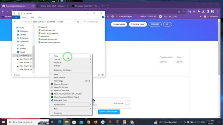Open the Explorer address bar dropdown
Viewport: 223px width, 125px height.
pyautogui.click(x=74, y=22)
